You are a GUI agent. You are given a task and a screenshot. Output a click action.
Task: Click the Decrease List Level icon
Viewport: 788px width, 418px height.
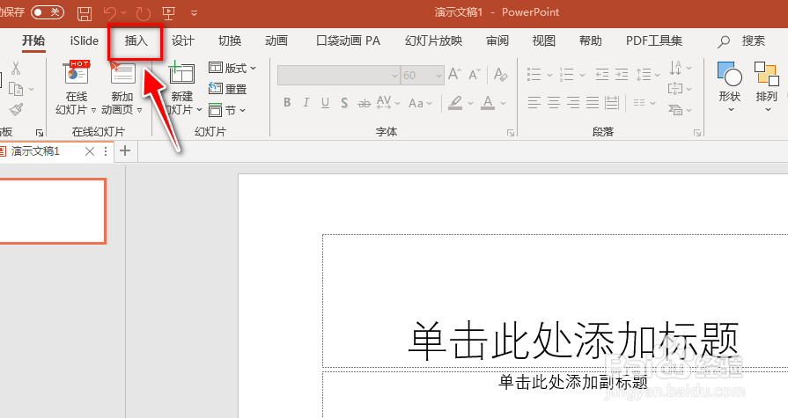[x=602, y=75]
